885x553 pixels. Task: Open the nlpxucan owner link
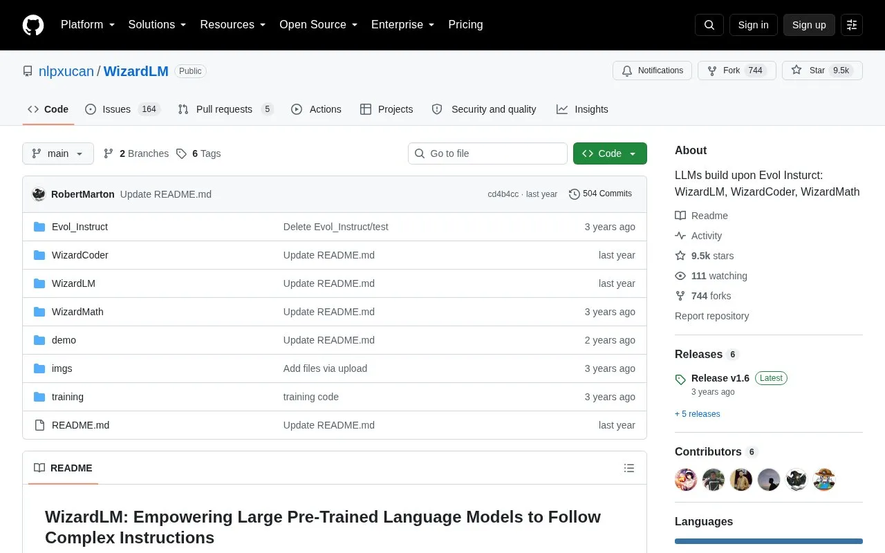coord(66,71)
